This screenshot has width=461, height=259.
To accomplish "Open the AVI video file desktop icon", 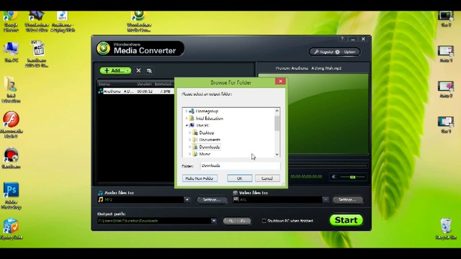I will click(x=37, y=54).
